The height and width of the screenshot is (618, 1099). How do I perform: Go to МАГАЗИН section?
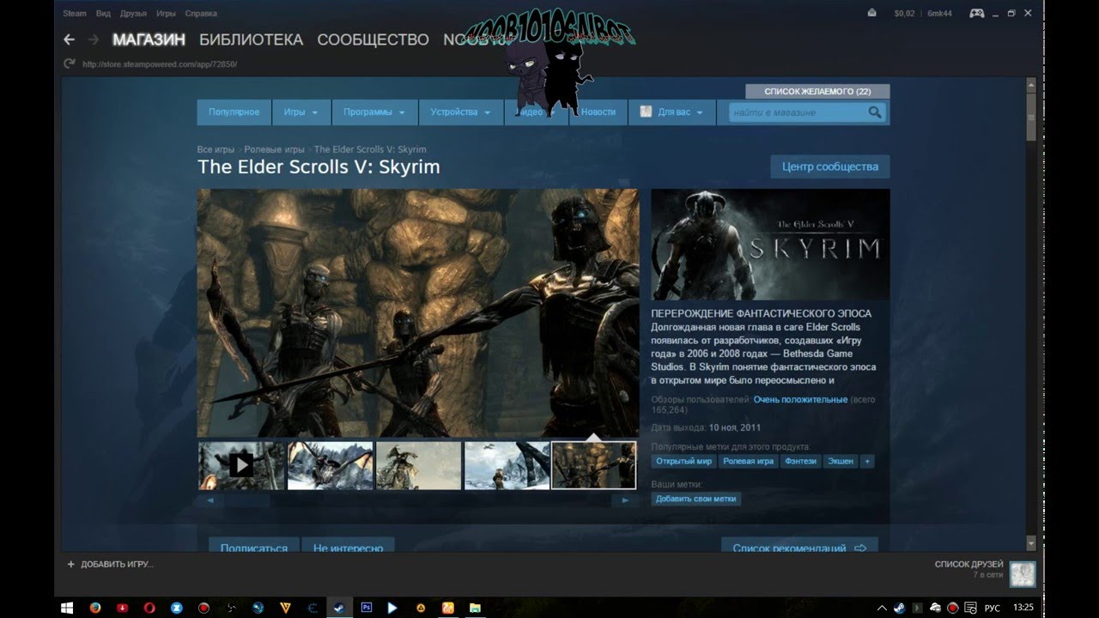(149, 39)
